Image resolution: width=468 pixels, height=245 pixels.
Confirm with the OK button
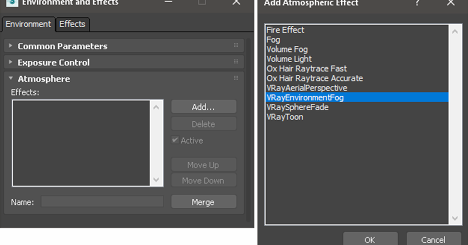click(x=370, y=239)
